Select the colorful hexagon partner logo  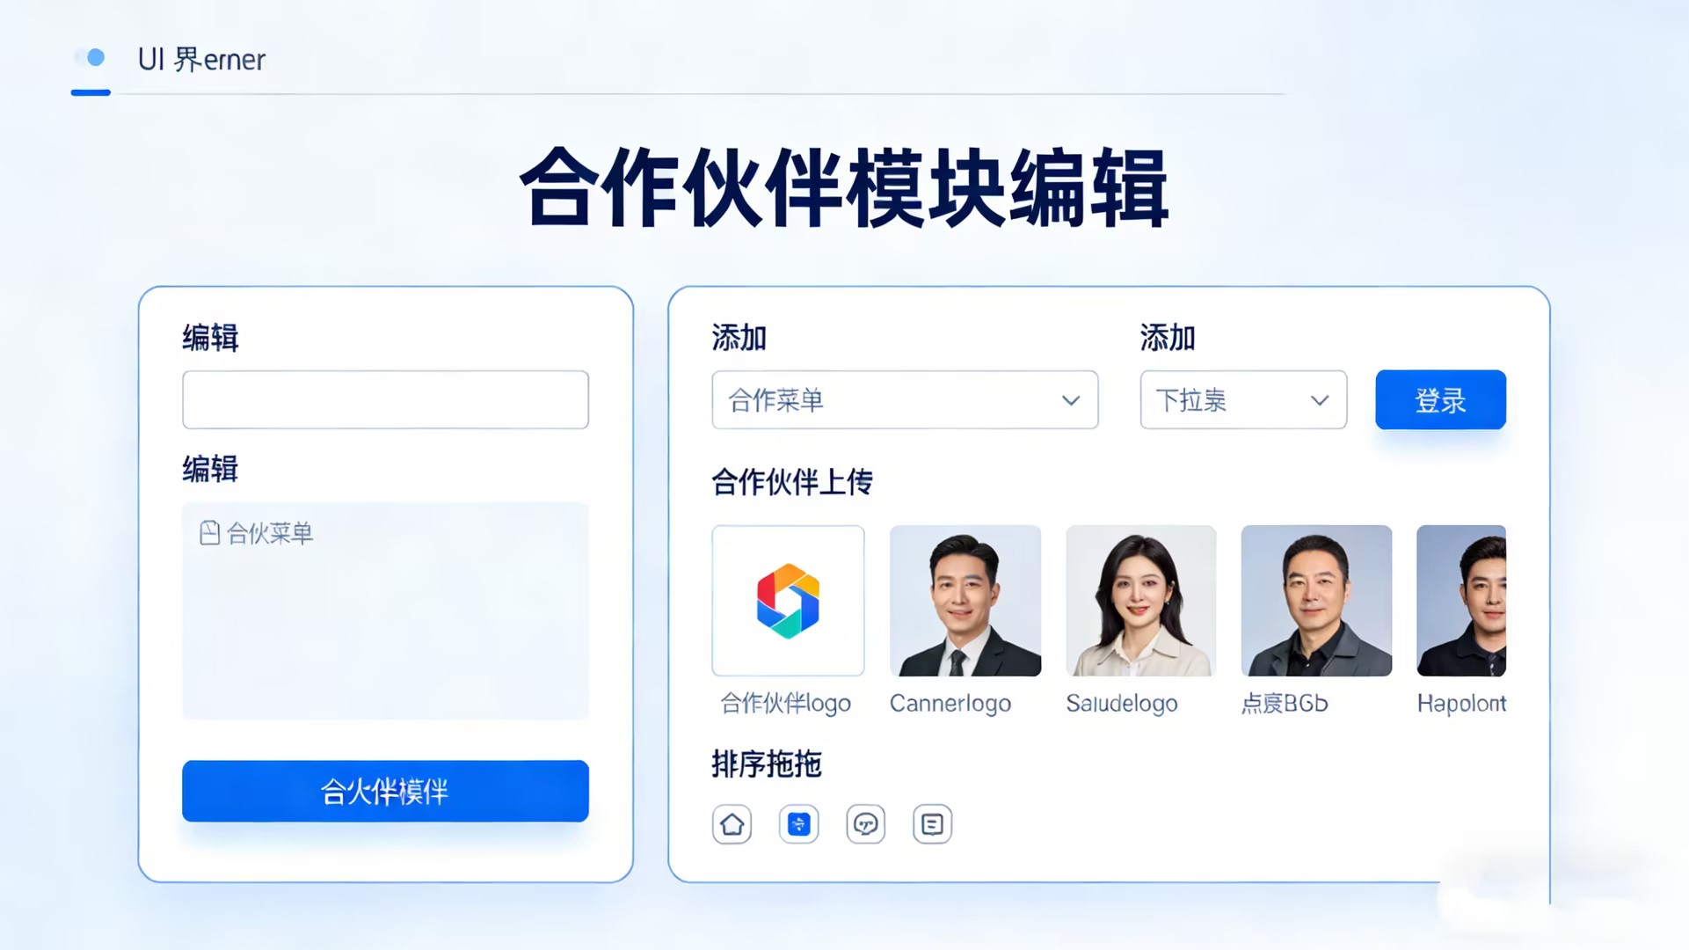(x=788, y=601)
